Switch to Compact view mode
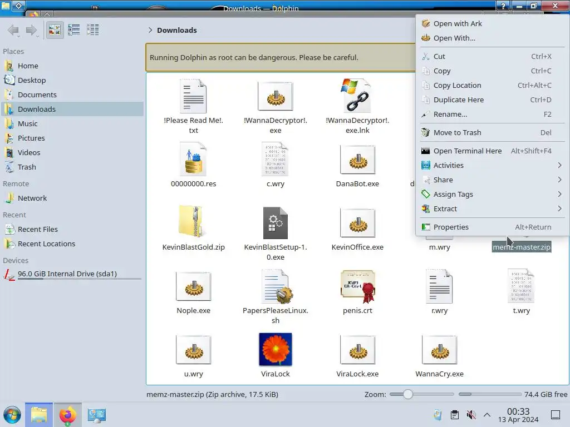570x427 pixels. [x=74, y=30]
